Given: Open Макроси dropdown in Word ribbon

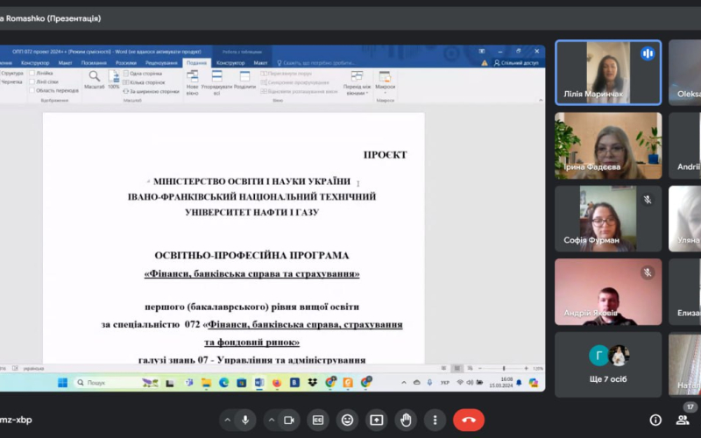Looking at the screenshot, I should 385,82.
